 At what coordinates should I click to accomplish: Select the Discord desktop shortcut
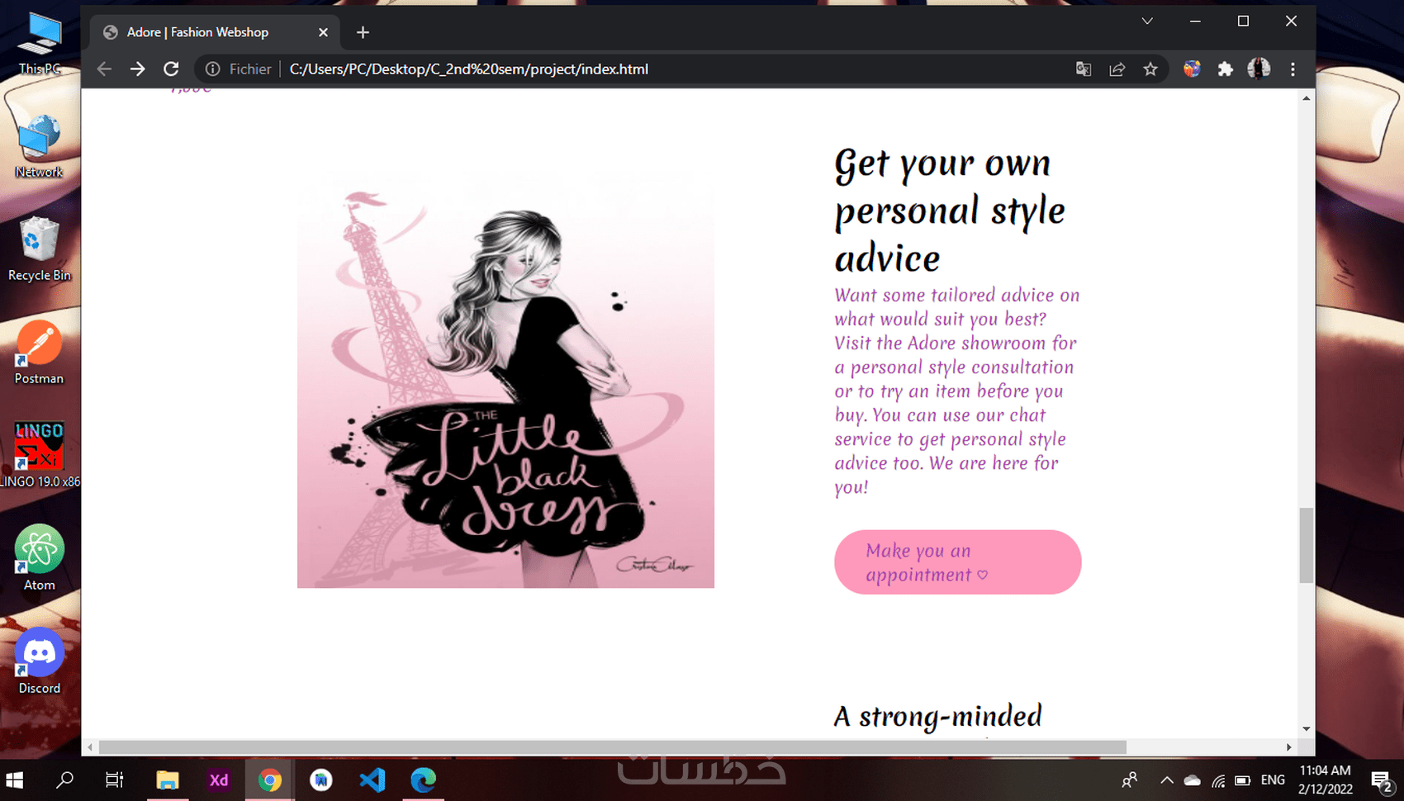point(39,662)
